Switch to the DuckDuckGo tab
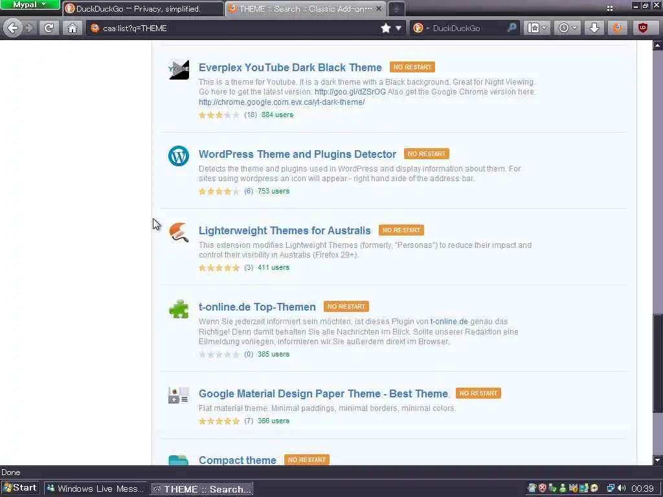 click(x=143, y=9)
